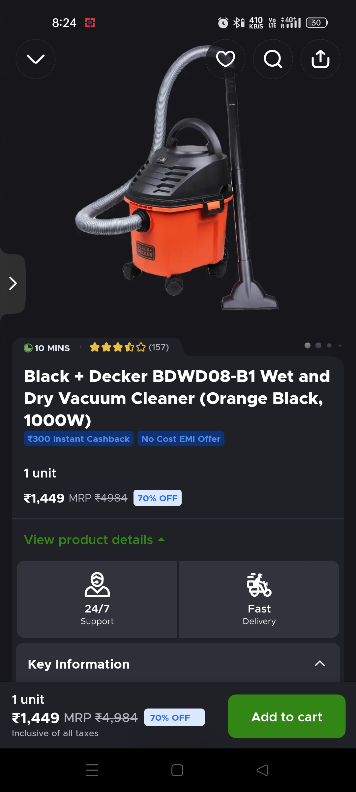Tap the 24/7 Support icon
The width and height of the screenshot is (356, 792).
[x=97, y=585]
